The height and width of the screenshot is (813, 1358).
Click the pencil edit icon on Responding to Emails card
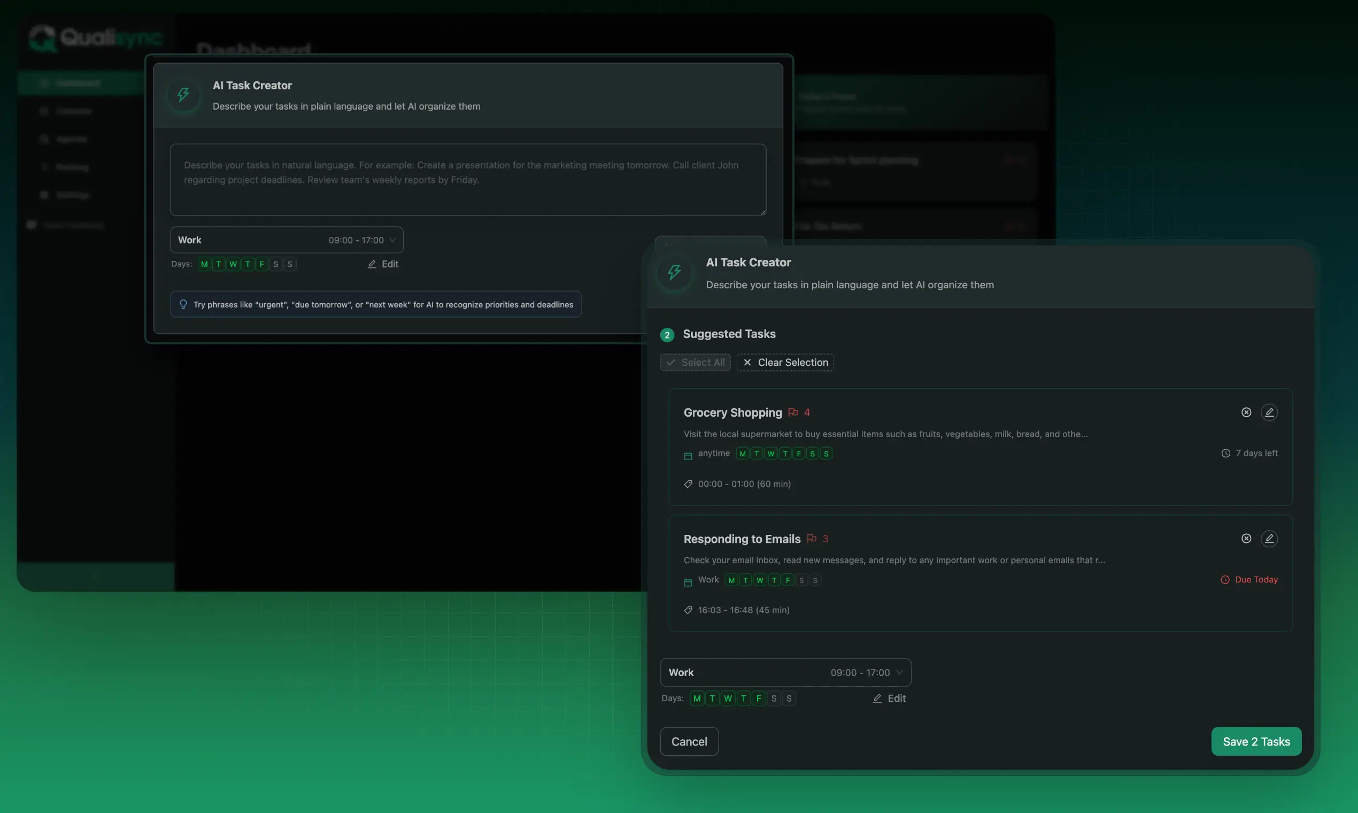click(x=1269, y=539)
